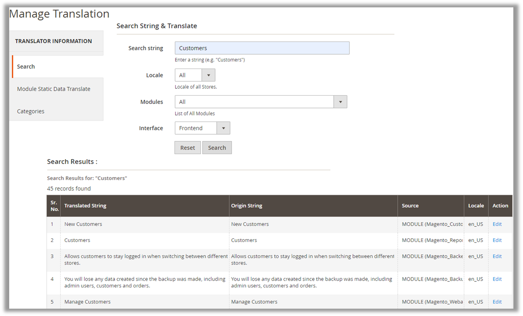This screenshot has width=523, height=316.
Task: Click the Search string input field
Action: (x=261, y=48)
